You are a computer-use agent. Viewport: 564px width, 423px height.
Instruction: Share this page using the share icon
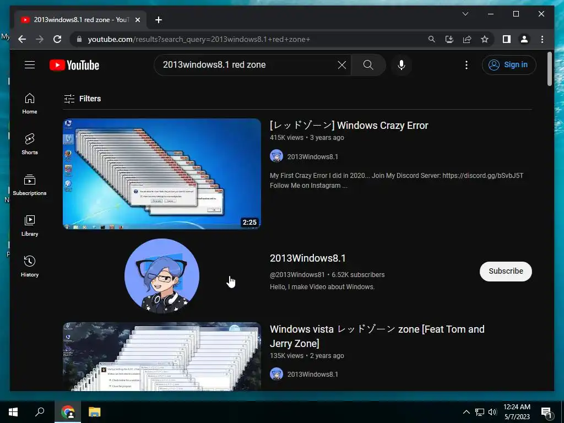pyautogui.click(x=467, y=39)
